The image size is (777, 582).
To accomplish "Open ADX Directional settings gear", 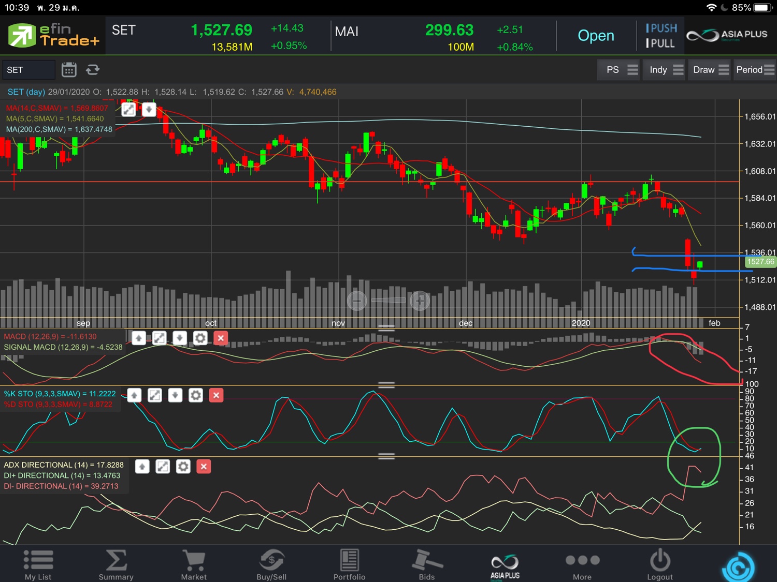I will pyautogui.click(x=183, y=467).
